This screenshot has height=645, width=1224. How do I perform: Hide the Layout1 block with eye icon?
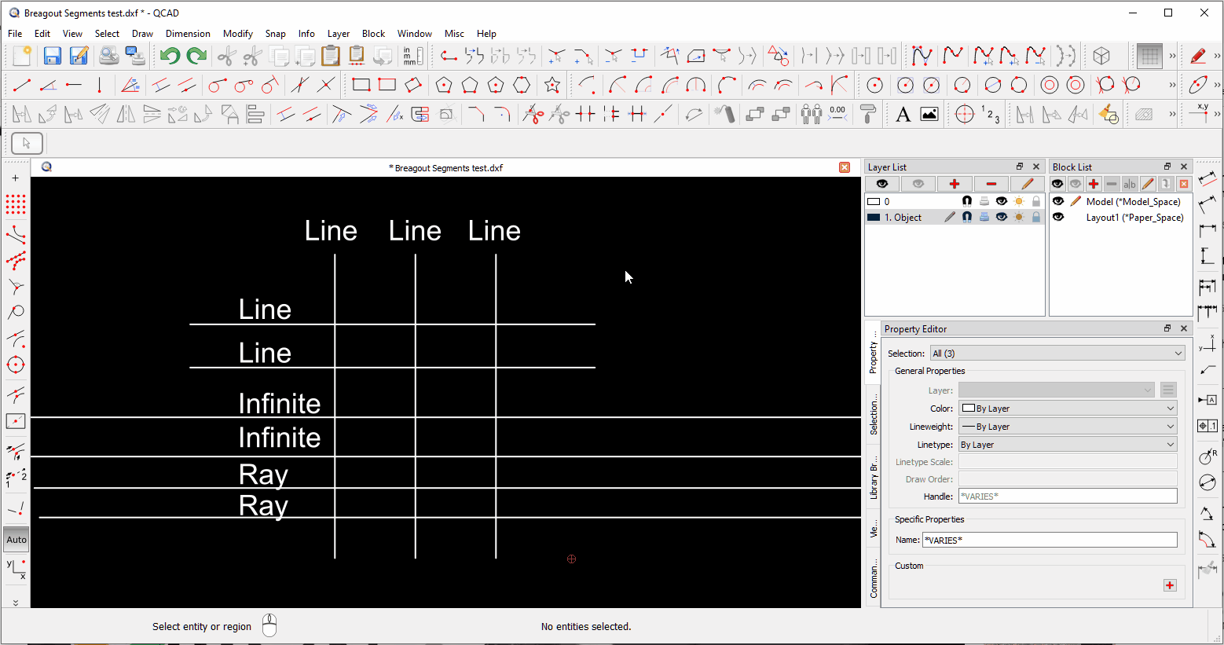pos(1058,218)
